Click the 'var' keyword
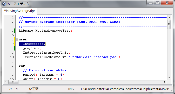Screen dimensions: 175x94 [22, 66]
